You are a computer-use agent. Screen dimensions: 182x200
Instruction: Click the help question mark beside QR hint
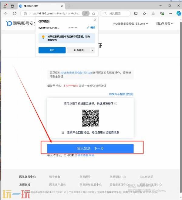[x=116, y=104]
